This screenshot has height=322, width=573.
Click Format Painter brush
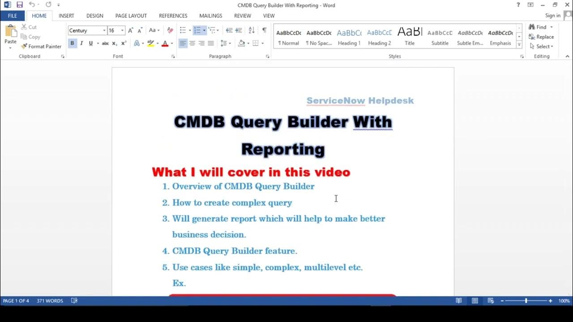41,47
